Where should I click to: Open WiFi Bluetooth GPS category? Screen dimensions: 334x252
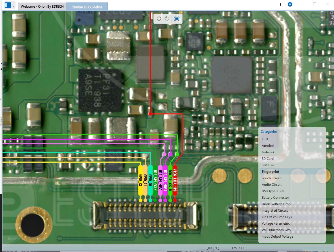276,230
